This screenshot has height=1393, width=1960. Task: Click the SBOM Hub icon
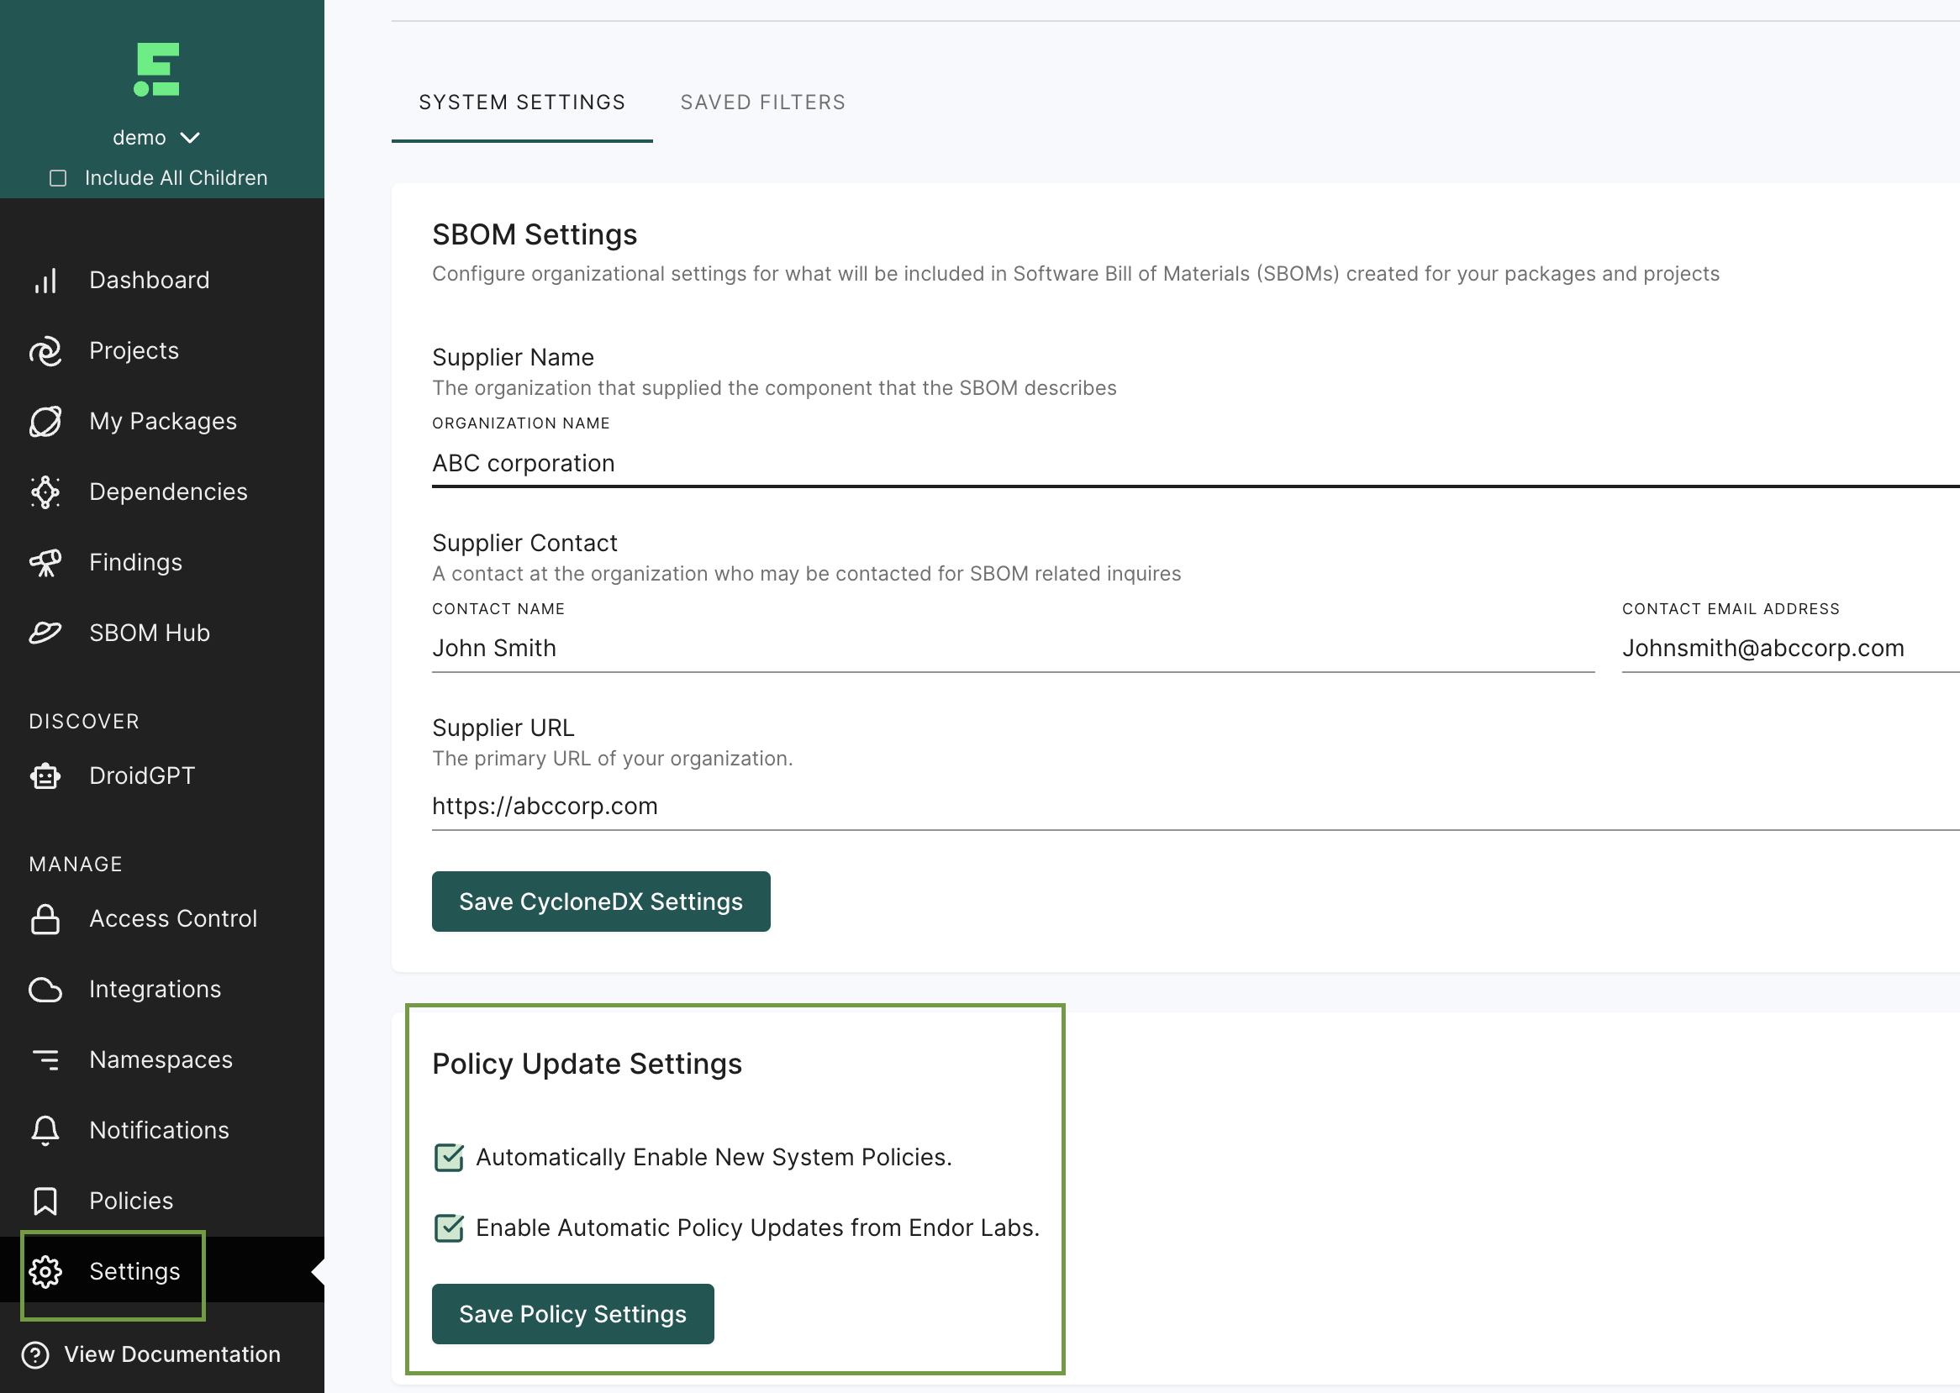[x=47, y=632]
